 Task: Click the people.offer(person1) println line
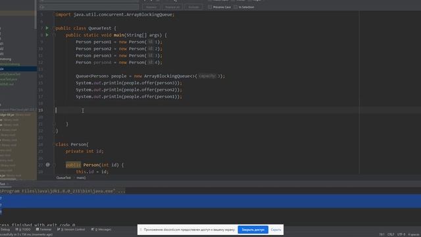click(x=129, y=97)
